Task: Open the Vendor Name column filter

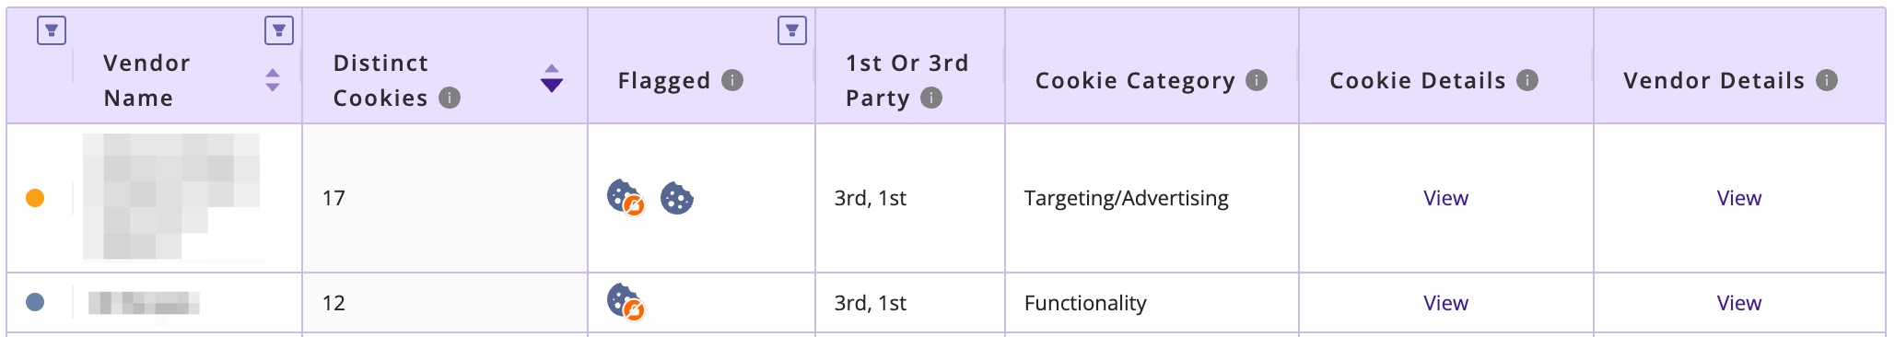Action: pyautogui.click(x=279, y=30)
